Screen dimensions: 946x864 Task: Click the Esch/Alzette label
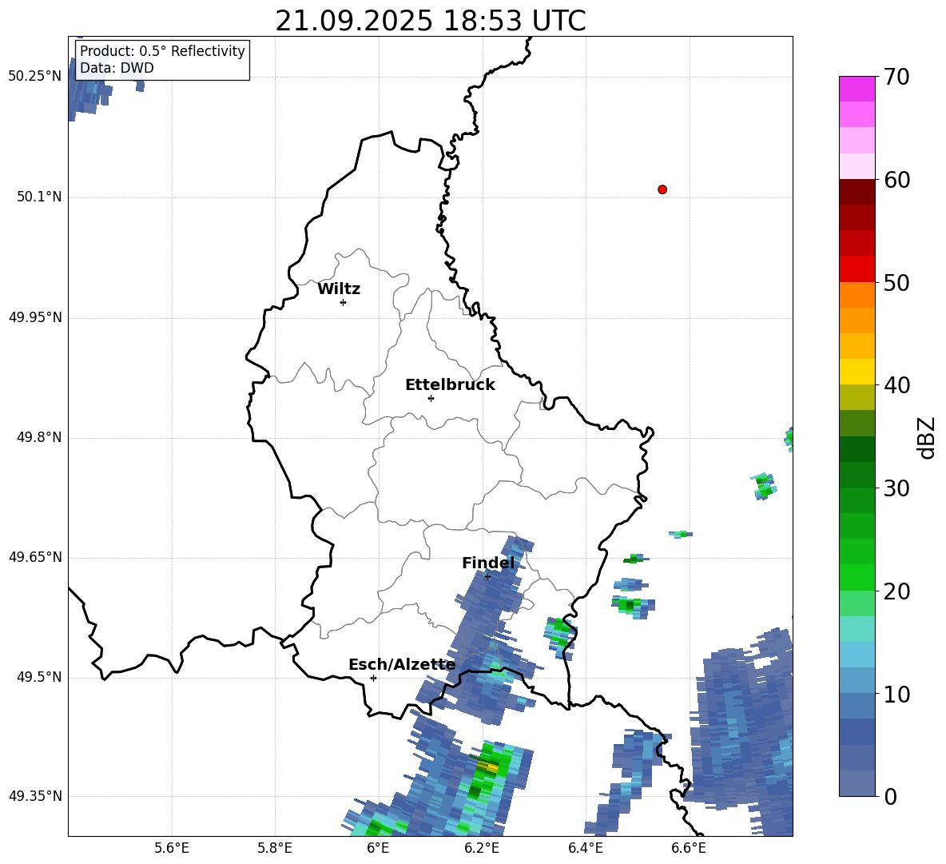[x=402, y=665]
